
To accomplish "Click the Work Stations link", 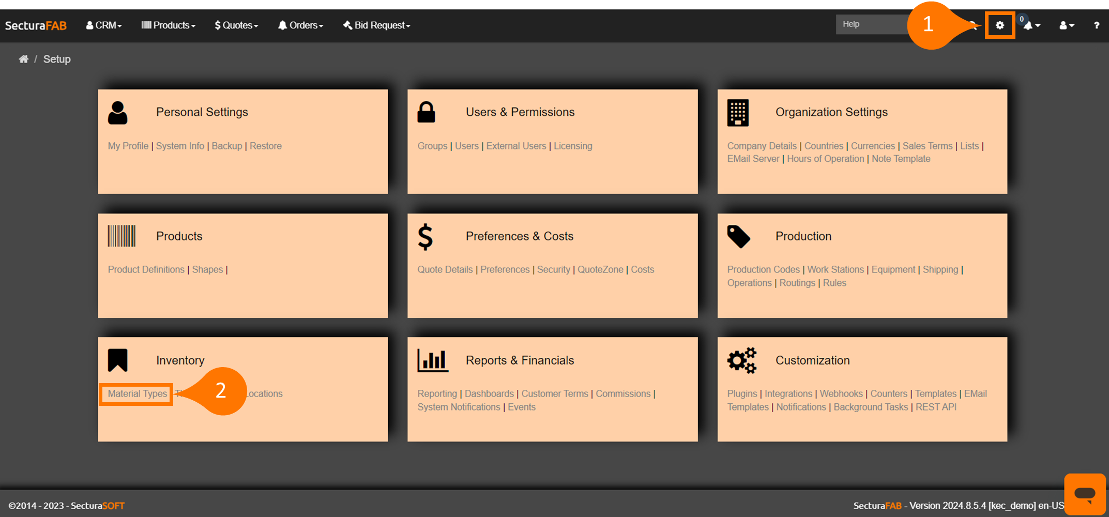I will pyautogui.click(x=835, y=269).
